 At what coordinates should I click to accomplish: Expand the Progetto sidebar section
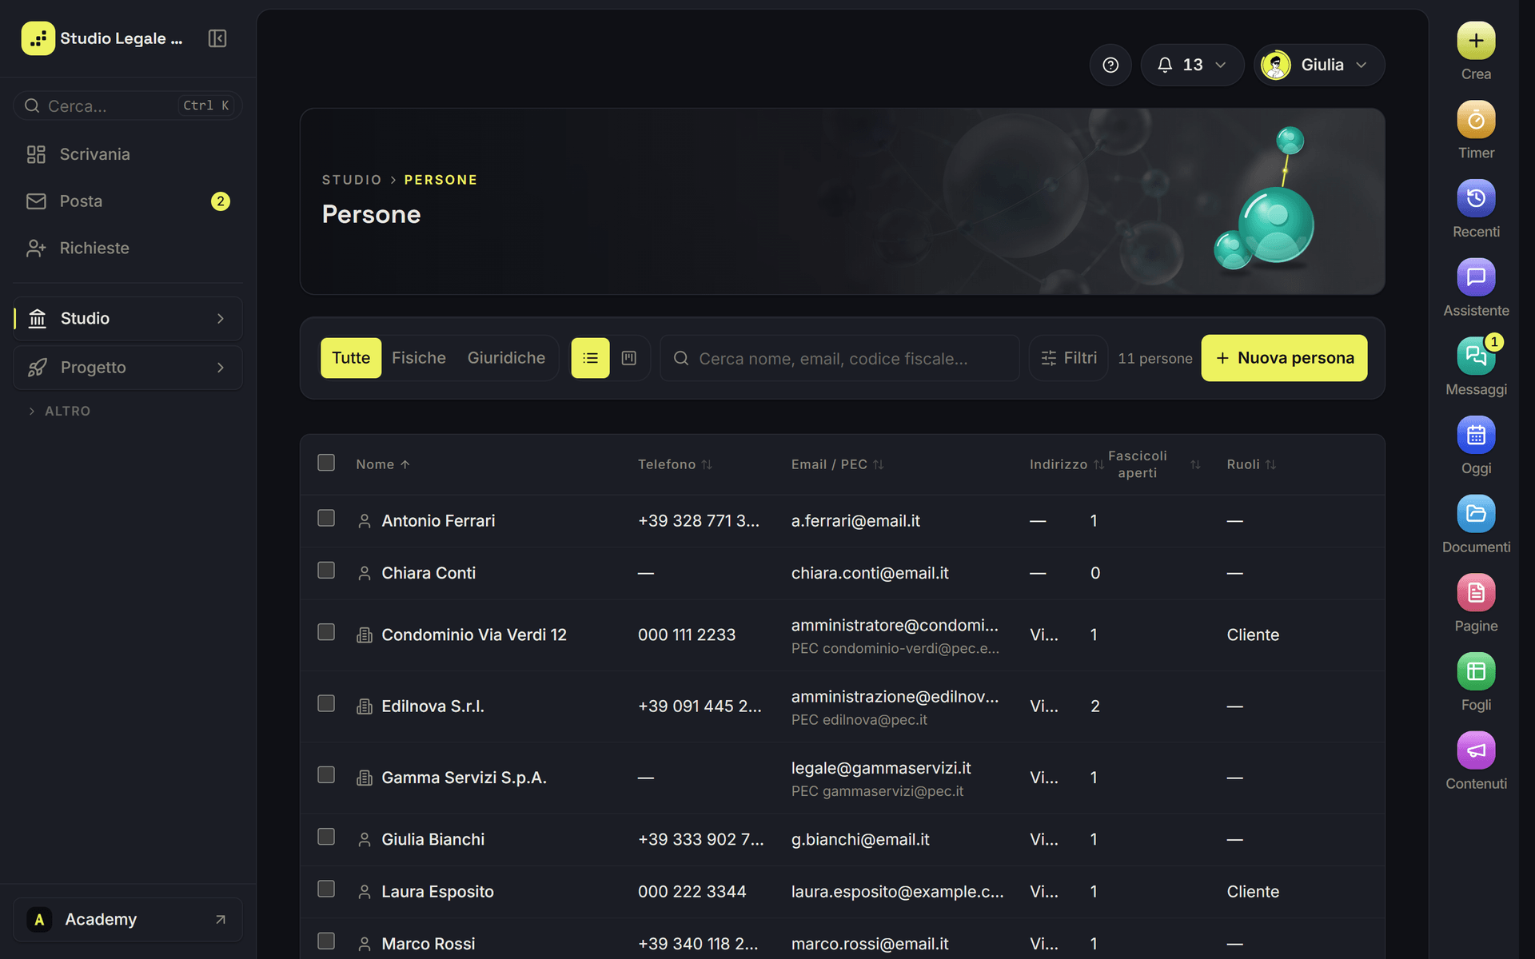click(128, 368)
